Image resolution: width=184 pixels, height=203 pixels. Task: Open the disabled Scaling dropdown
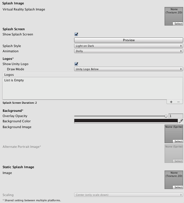click(128, 195)
